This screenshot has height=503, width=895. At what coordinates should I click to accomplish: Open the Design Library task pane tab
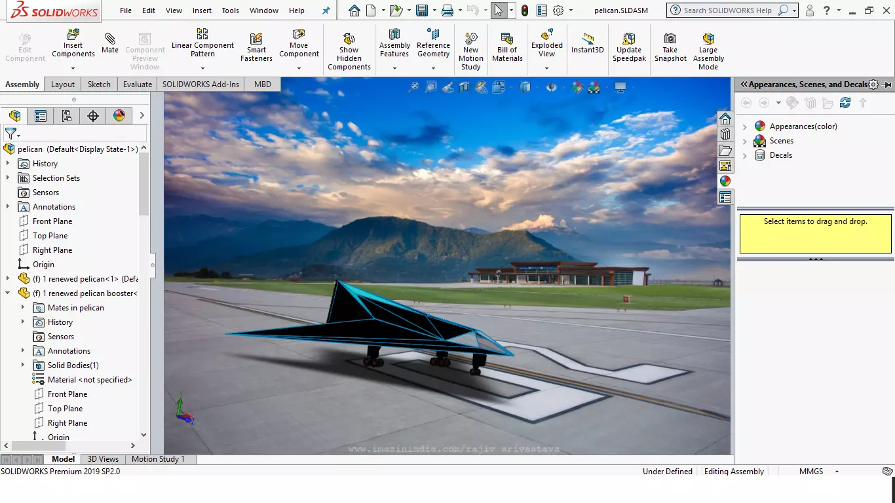tap(725, 134)
